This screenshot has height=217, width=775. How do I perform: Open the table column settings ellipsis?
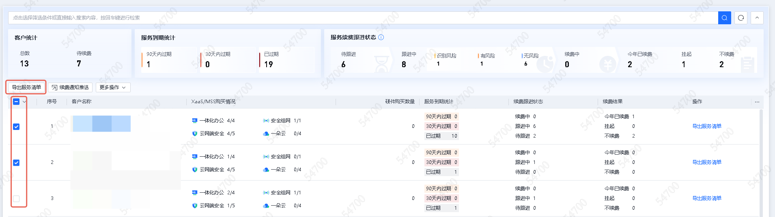(x=757, y=102)
